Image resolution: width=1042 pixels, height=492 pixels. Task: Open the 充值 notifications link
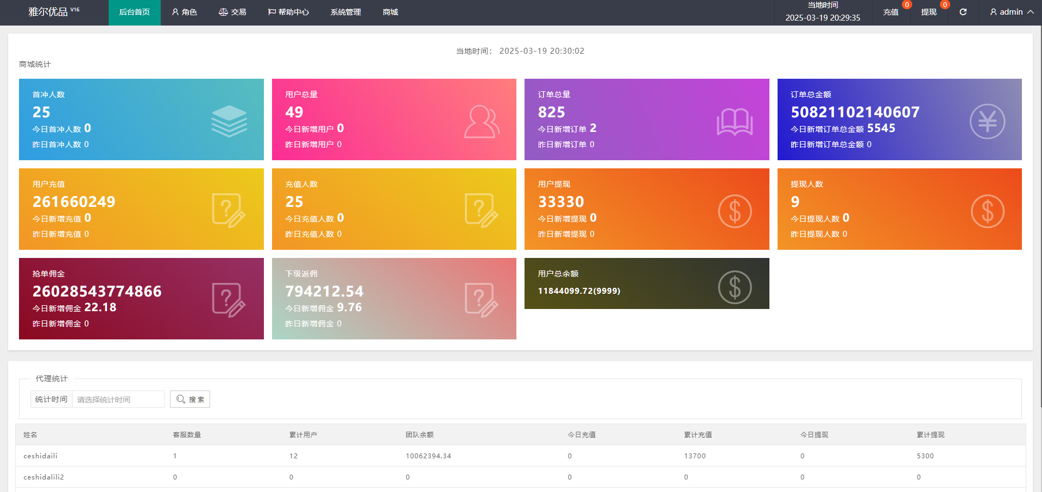pyautogui.click(x=891, y=12)
